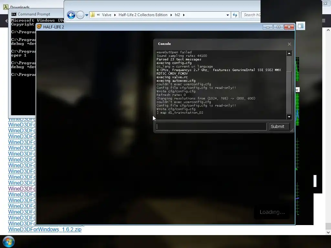The width and height of the screenshot is (331, 248).
Task: Select the Valve breadcrumb in the address bar
Action: [x=107, y=15]
